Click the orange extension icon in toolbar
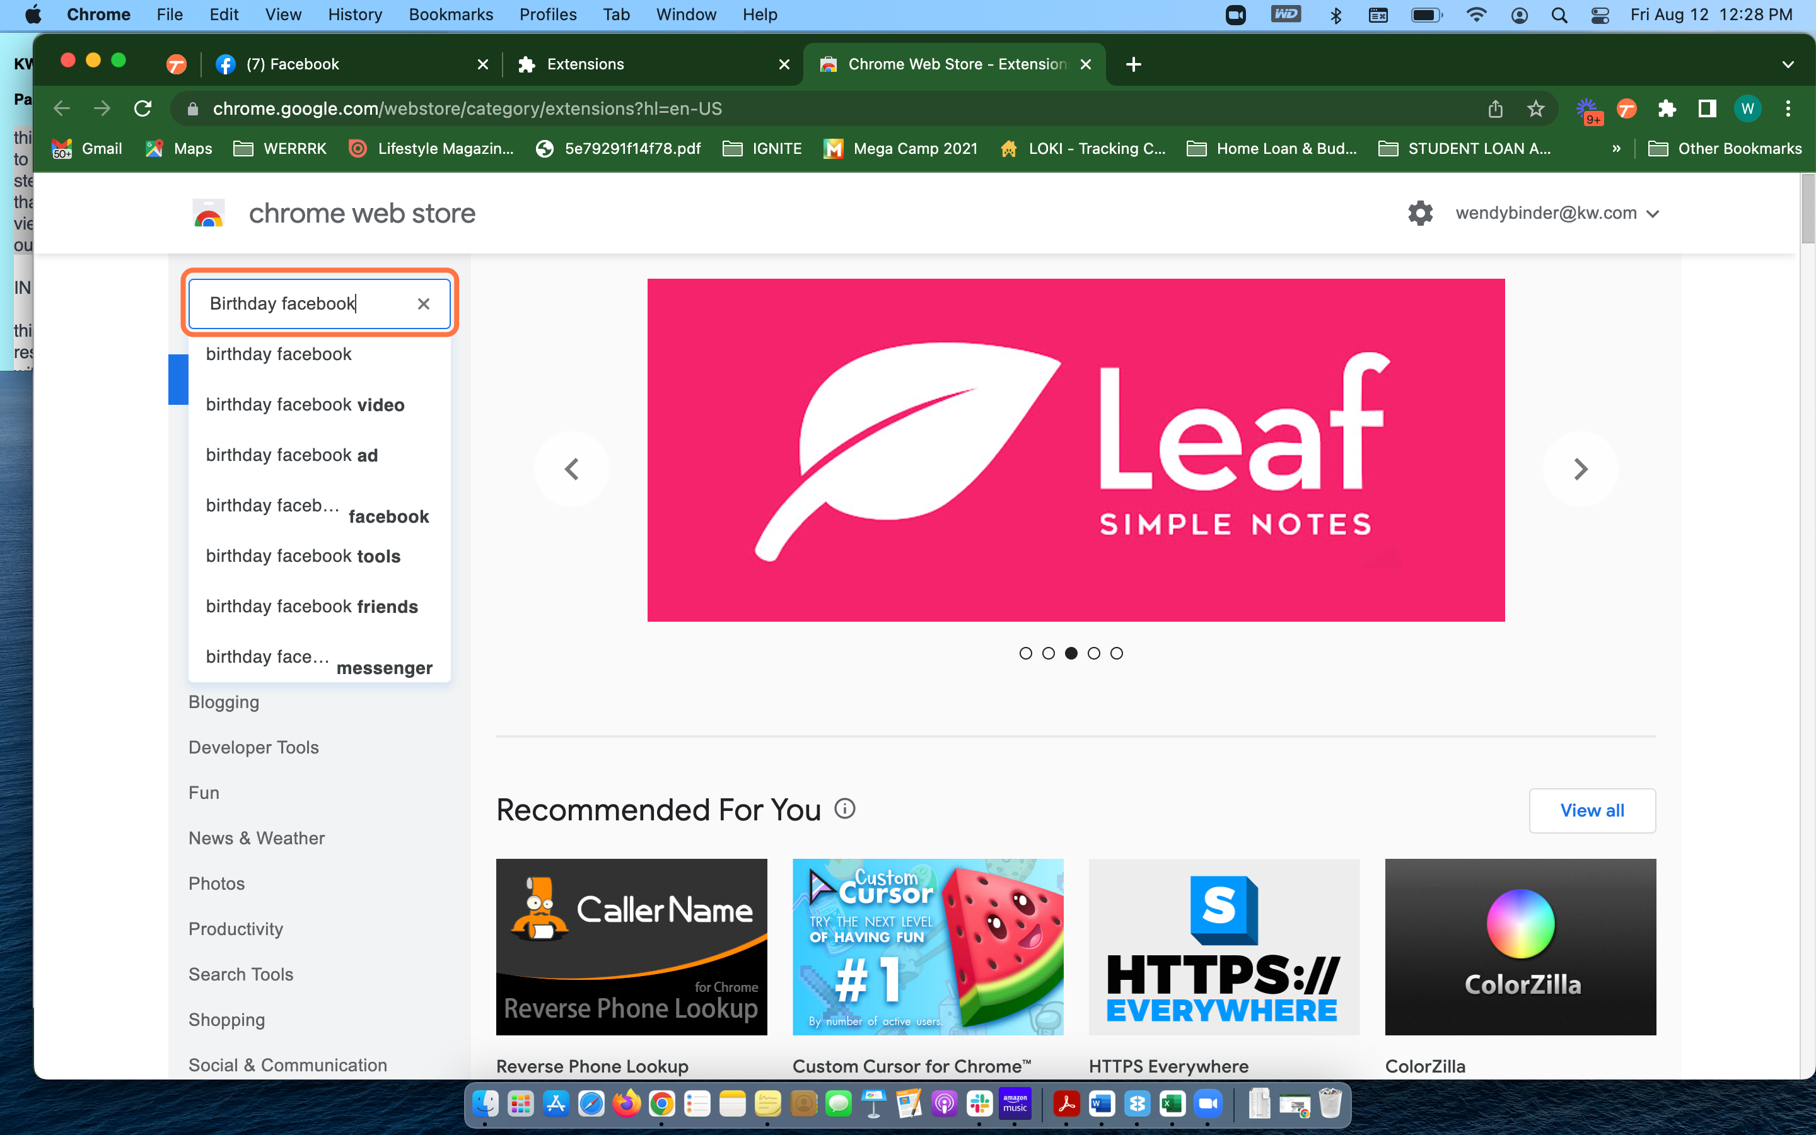1816x1135 pixels. click(1626, 109)
